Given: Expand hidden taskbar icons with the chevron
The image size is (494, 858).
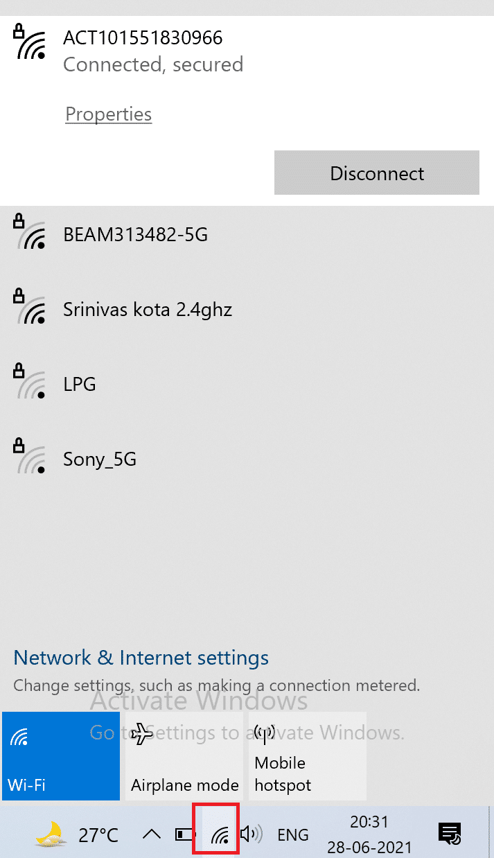Looking at the screenshot, I should tap(151, 834).
